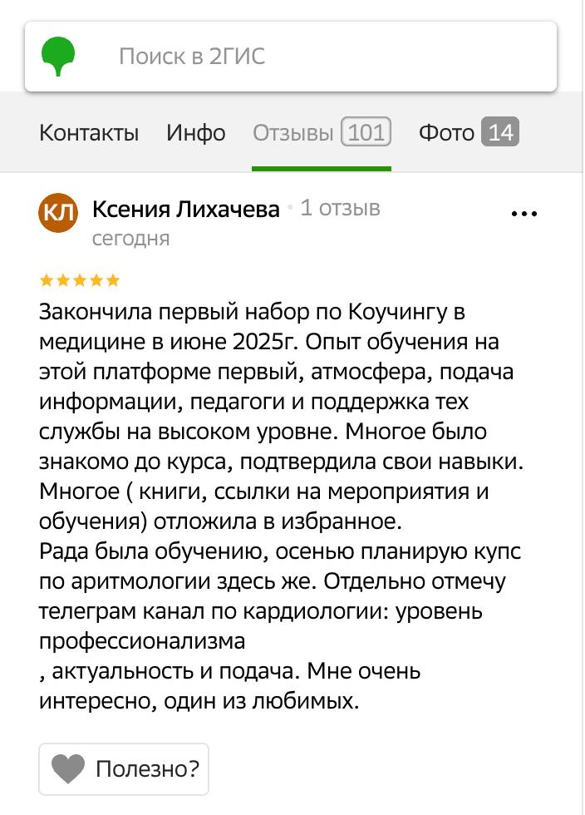This screenshot has width=585, height=815.
Task: Click the 14 photos count badge
Action: point(499,132)
